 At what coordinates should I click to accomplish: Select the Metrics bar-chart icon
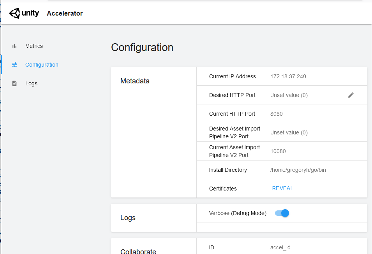(x=14, y=46)
